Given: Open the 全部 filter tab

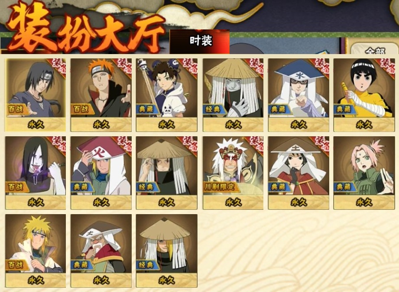Looking at the screenshot, I should click(x=374, y=49).
